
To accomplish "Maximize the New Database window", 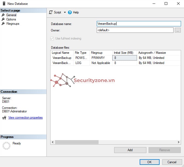I will coord(166,4).
